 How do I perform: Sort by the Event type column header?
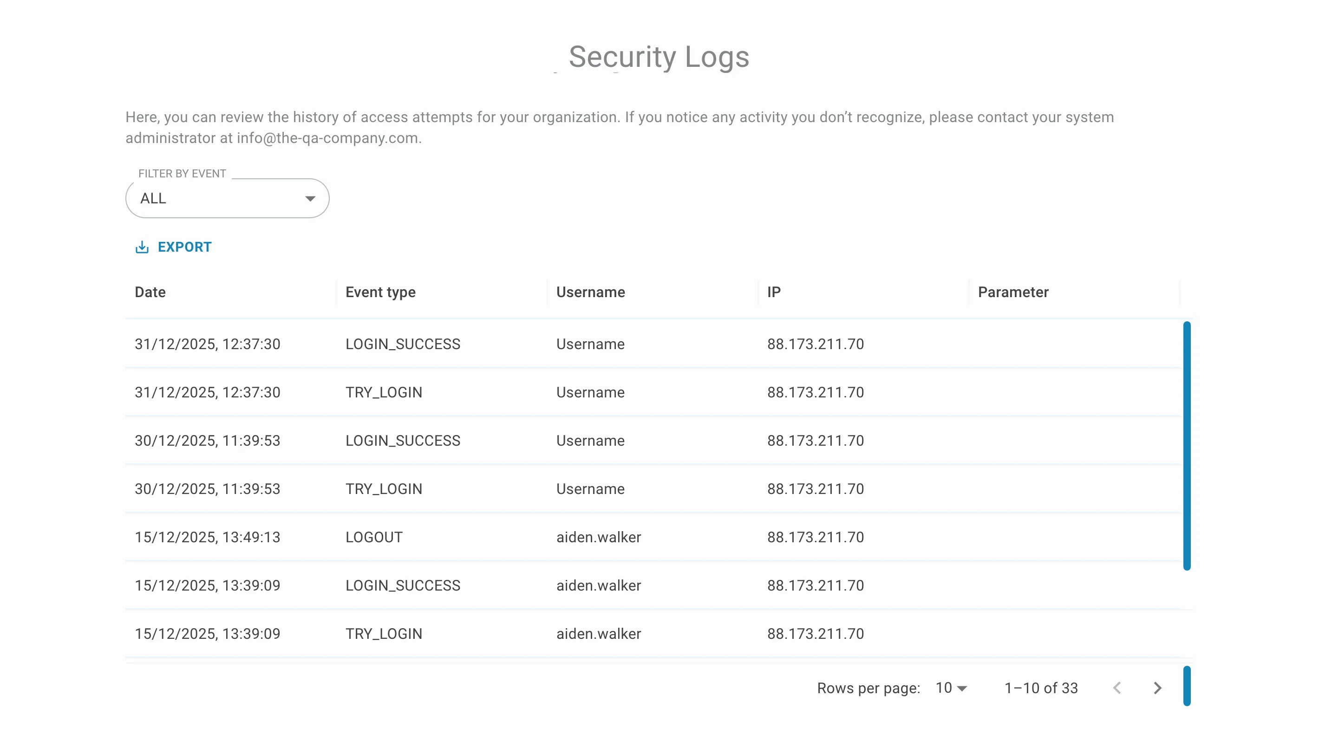380,292
